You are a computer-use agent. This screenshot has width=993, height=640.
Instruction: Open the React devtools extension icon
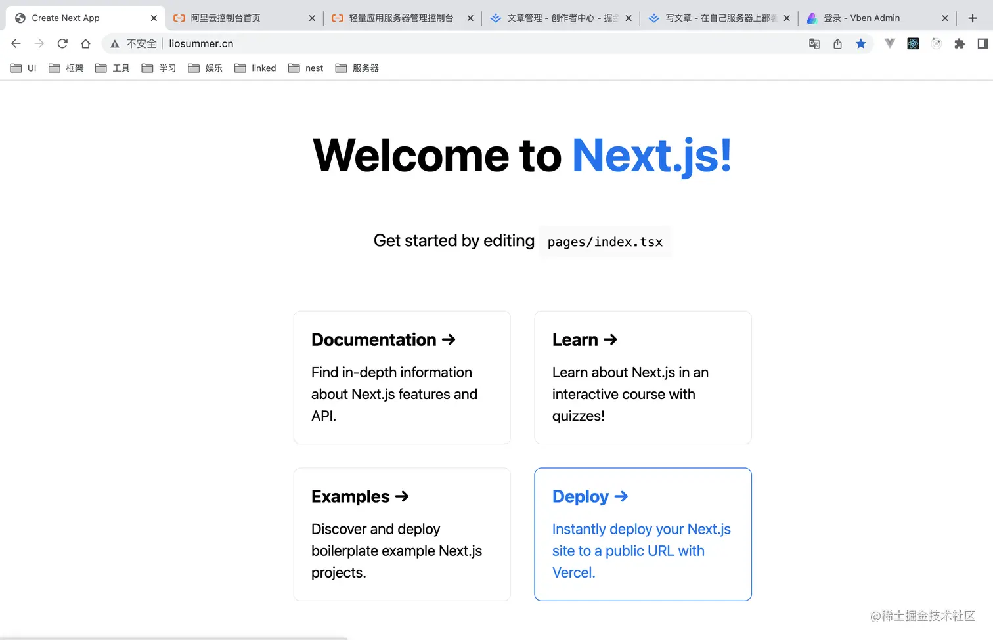click(x=913, y=43)
